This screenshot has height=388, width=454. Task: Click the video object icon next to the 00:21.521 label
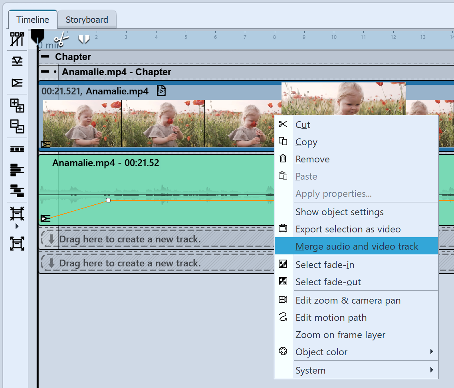tap(161, 90)
